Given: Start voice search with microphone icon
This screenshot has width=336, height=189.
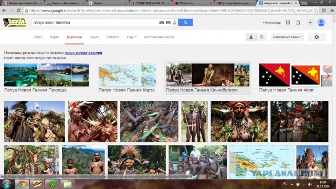Looking at the screenshot, I should (x=175, y=23).
